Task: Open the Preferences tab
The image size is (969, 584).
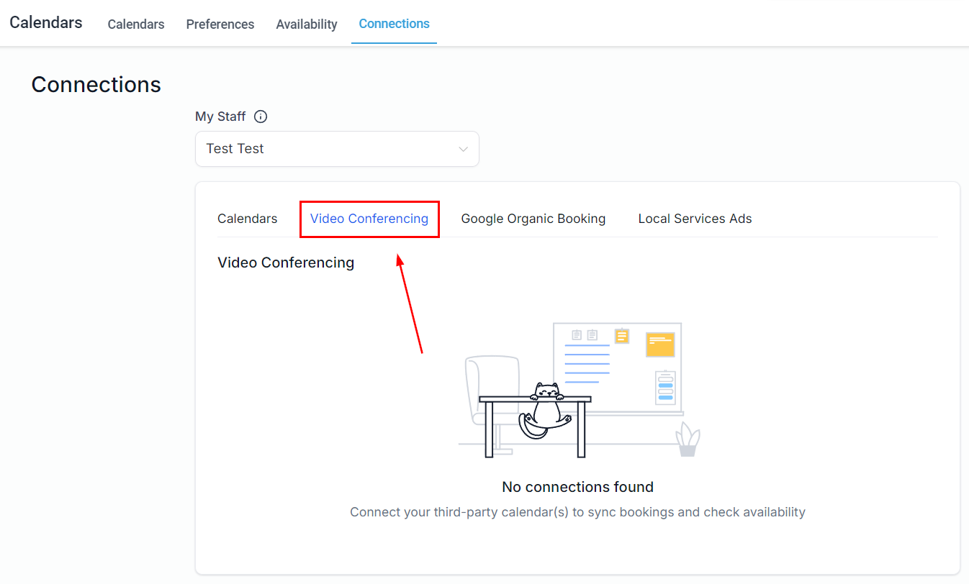Action: [x=220, y=24]
